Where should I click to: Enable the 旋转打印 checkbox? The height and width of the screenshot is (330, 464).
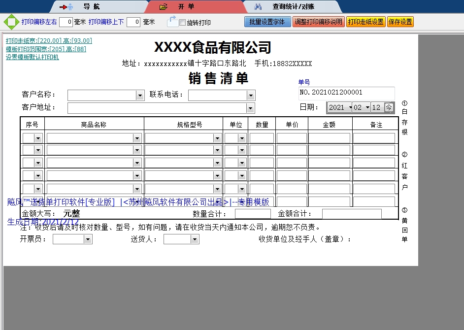click(183, 23)
